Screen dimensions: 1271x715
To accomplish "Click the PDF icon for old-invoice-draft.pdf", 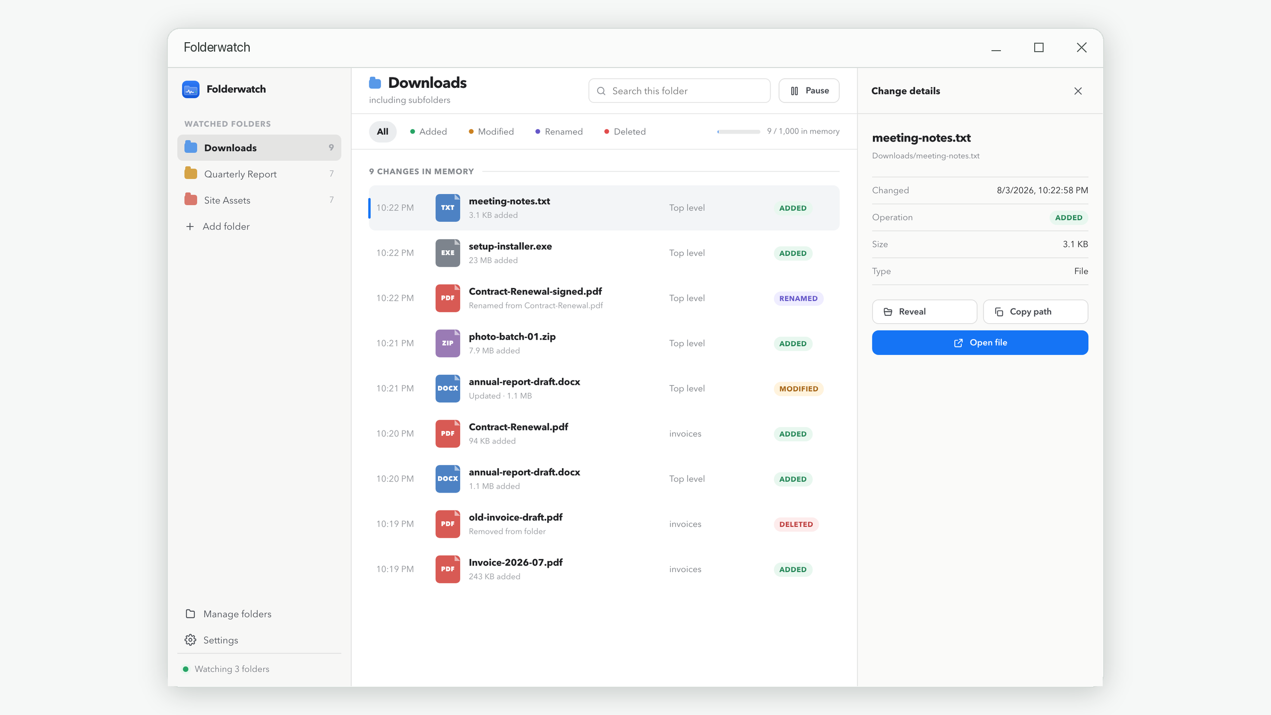I will pos(447,524).
